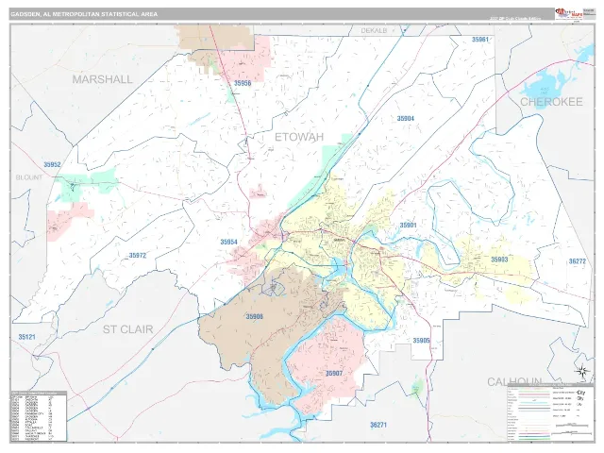Screen dimensions: 604x453
Task: Click ZIP code label 36272
Action: tap(577, 261)
